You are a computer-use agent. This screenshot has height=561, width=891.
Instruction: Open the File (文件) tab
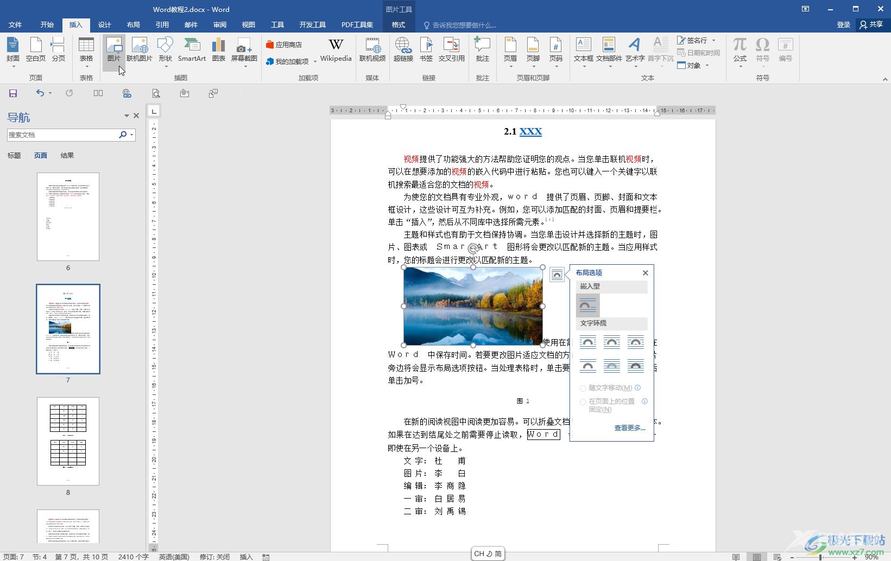click(x=15, y=25)
